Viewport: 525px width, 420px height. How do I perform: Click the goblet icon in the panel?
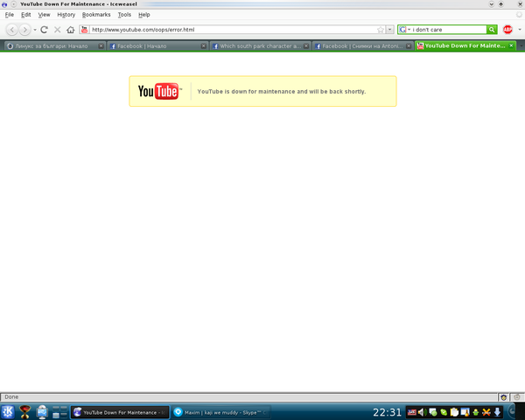tap(25, 412)
